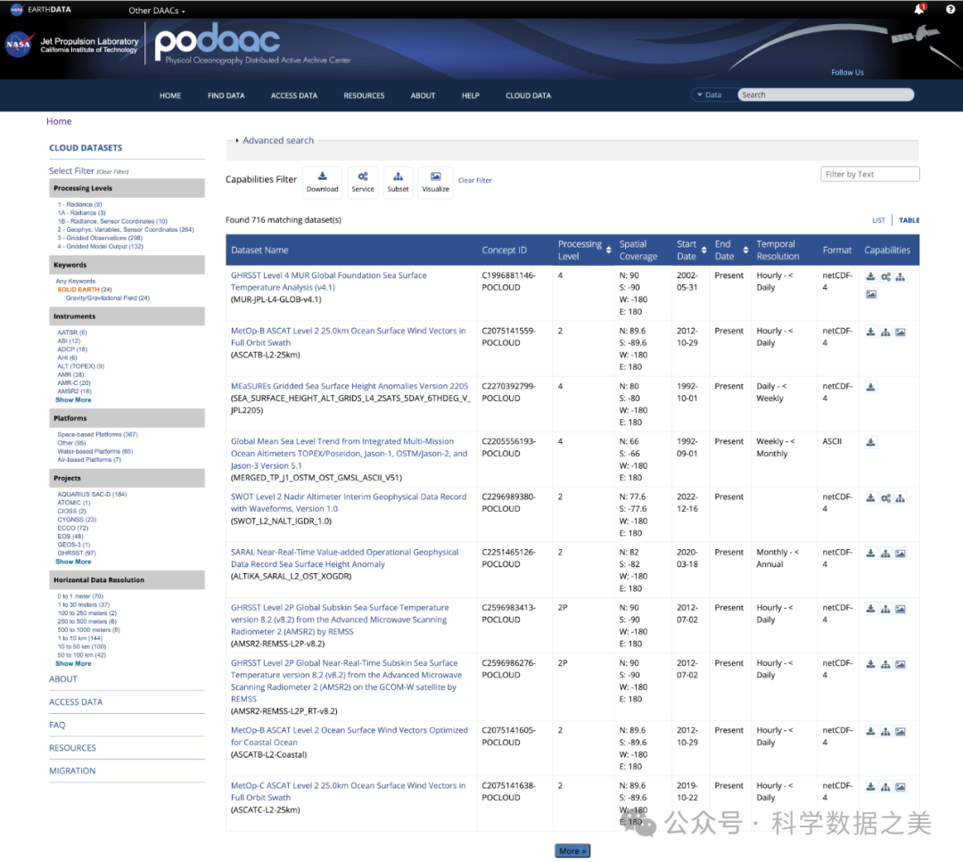This screenshot has width=963, height=862.
Task: Click visualize image icon for ASCATB-L2-25km row
Action: (901, 332)
